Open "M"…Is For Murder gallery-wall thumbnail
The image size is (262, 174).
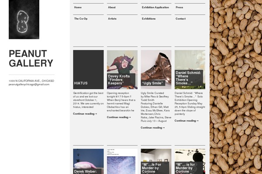pyautogui.click(x=156, y=161)
